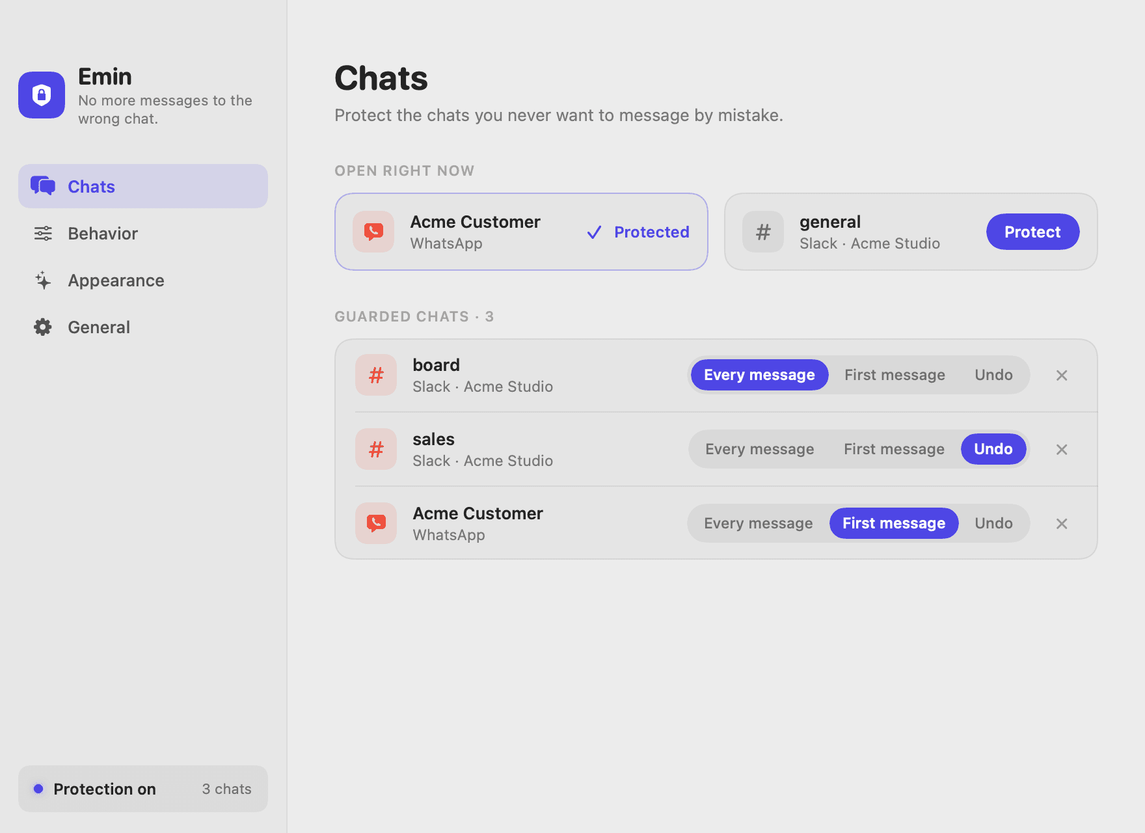Image resolution: width=1145 pixels, height=833 pixels.
Task: Click the 'Emin' app title
Action: click(105, 77)
